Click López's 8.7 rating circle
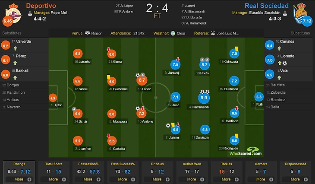Screen dimensions: 315x184 (x=142, y=80)
